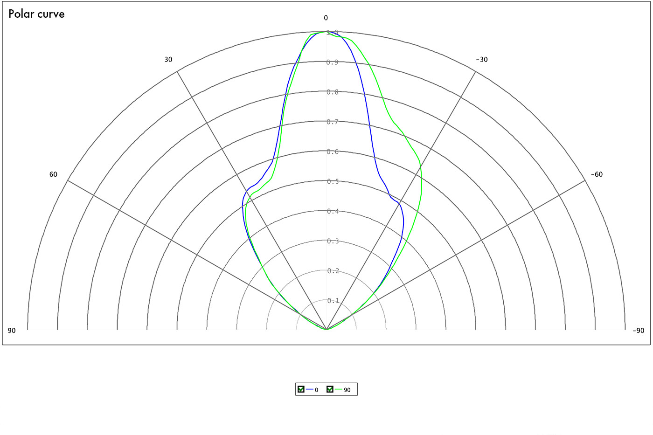Viewport: 653px width, 435px height.
Task: Uncheck the green 90 series checkbox
Action: click(330, 389)
